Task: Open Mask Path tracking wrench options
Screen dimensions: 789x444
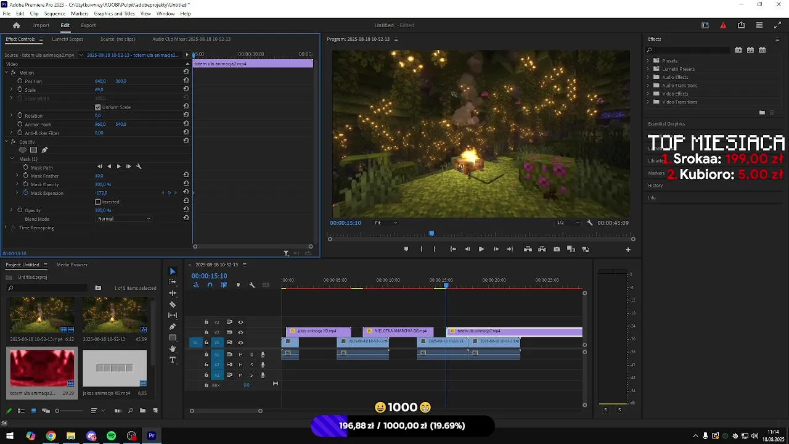Action: [x=139, y=166]
